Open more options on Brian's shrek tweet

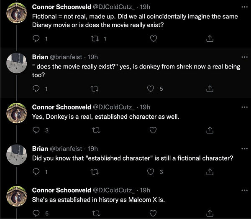coord(245,57)
